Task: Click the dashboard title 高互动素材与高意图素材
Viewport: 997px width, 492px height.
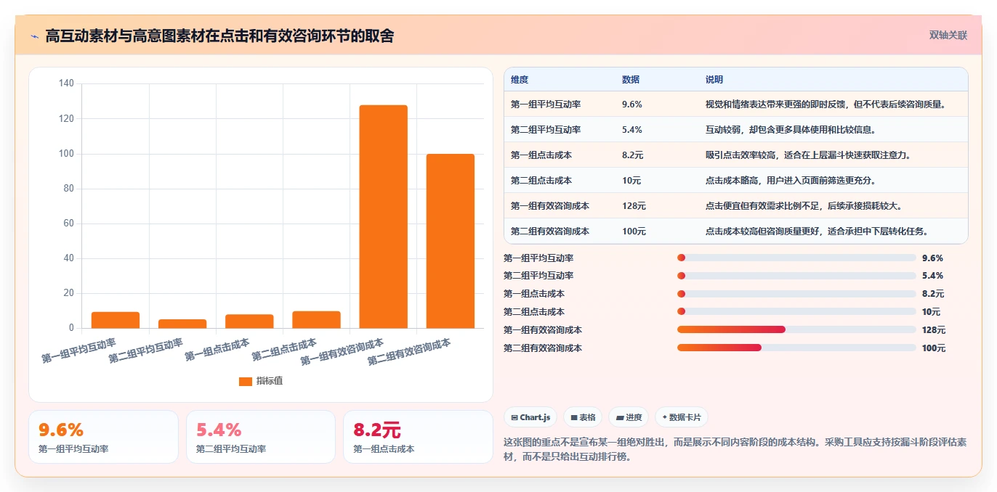Action: 219,36
